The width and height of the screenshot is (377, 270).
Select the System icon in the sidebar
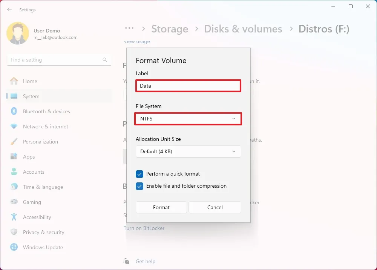(x=14, y=96)
